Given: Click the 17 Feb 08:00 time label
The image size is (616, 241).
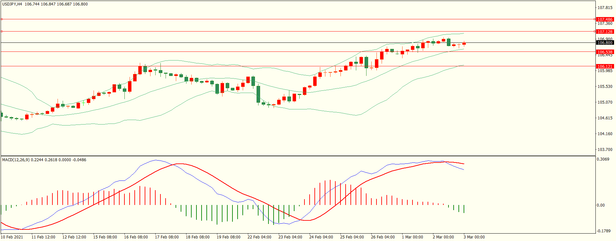Looking at the screenshot, I should pyautogui.click(x=167, y=237).
